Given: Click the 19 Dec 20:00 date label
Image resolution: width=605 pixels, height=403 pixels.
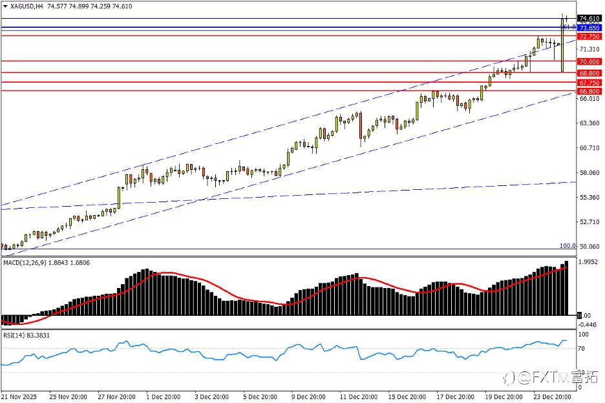Looking at the screenshot, I should pyautogui.click(x=504, y=397).
